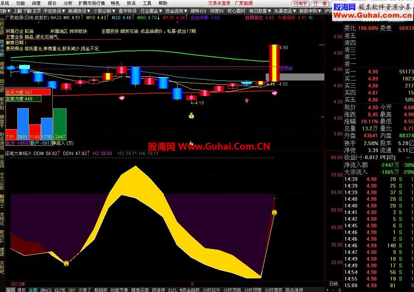Go to 主页 in toolbar
The image size is (414, 292).
point(37,11)
